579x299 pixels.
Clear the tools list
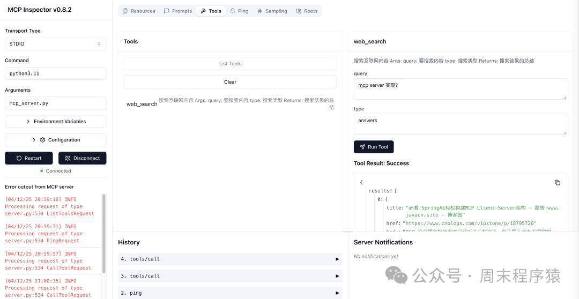click(x=230, y=82)
